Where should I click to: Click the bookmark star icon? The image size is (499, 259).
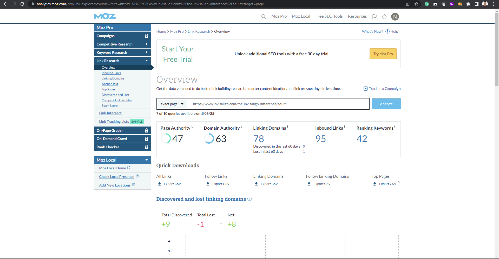(416, 4)
